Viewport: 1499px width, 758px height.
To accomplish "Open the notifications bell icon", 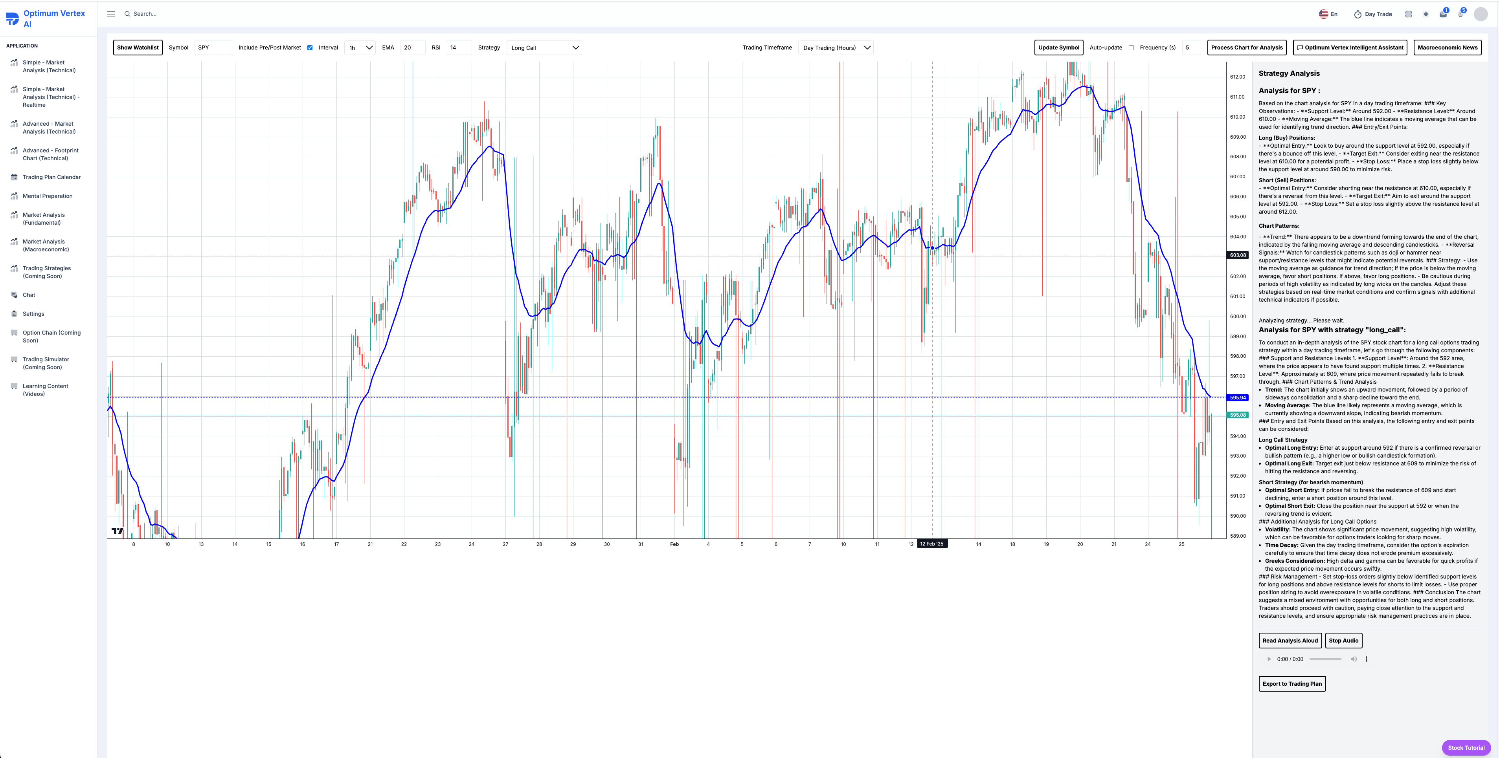I will pos(1460,14).
